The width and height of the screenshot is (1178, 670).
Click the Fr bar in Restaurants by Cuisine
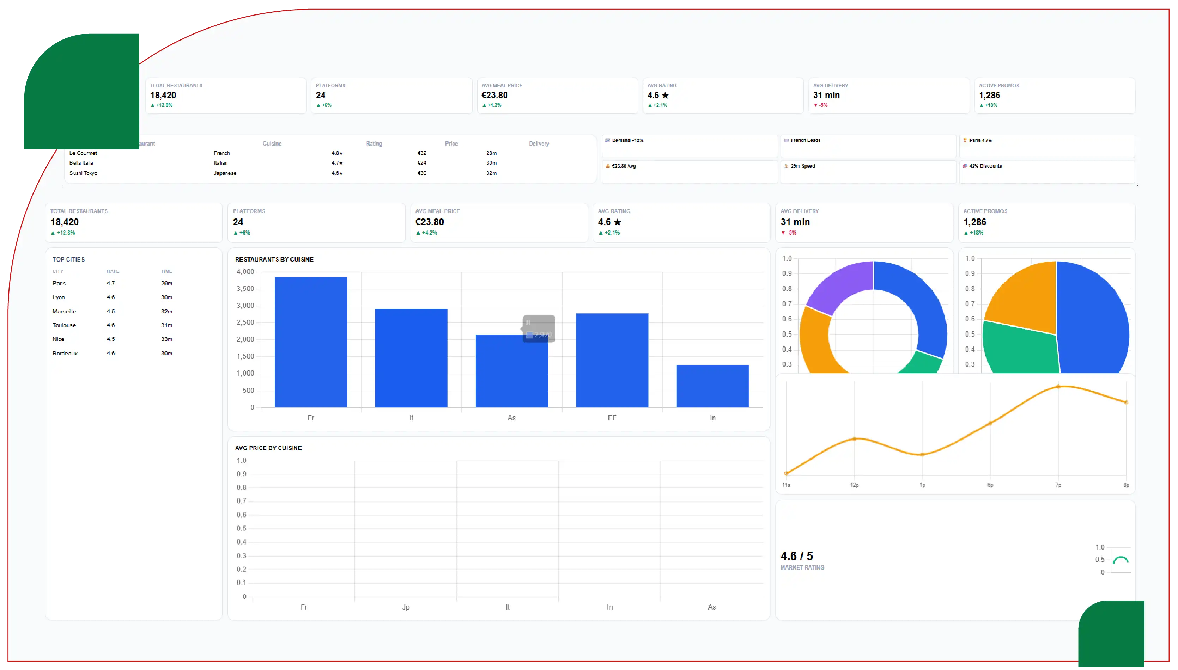(311, 342)
